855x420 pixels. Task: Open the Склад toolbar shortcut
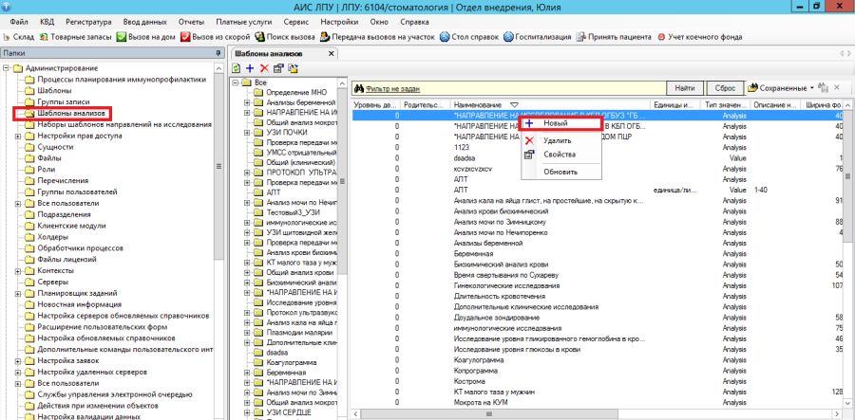[19, 37]
